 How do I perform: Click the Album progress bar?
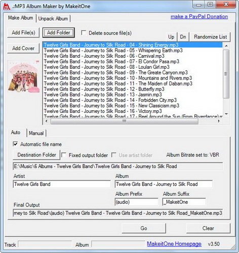(x=118, y=244)
